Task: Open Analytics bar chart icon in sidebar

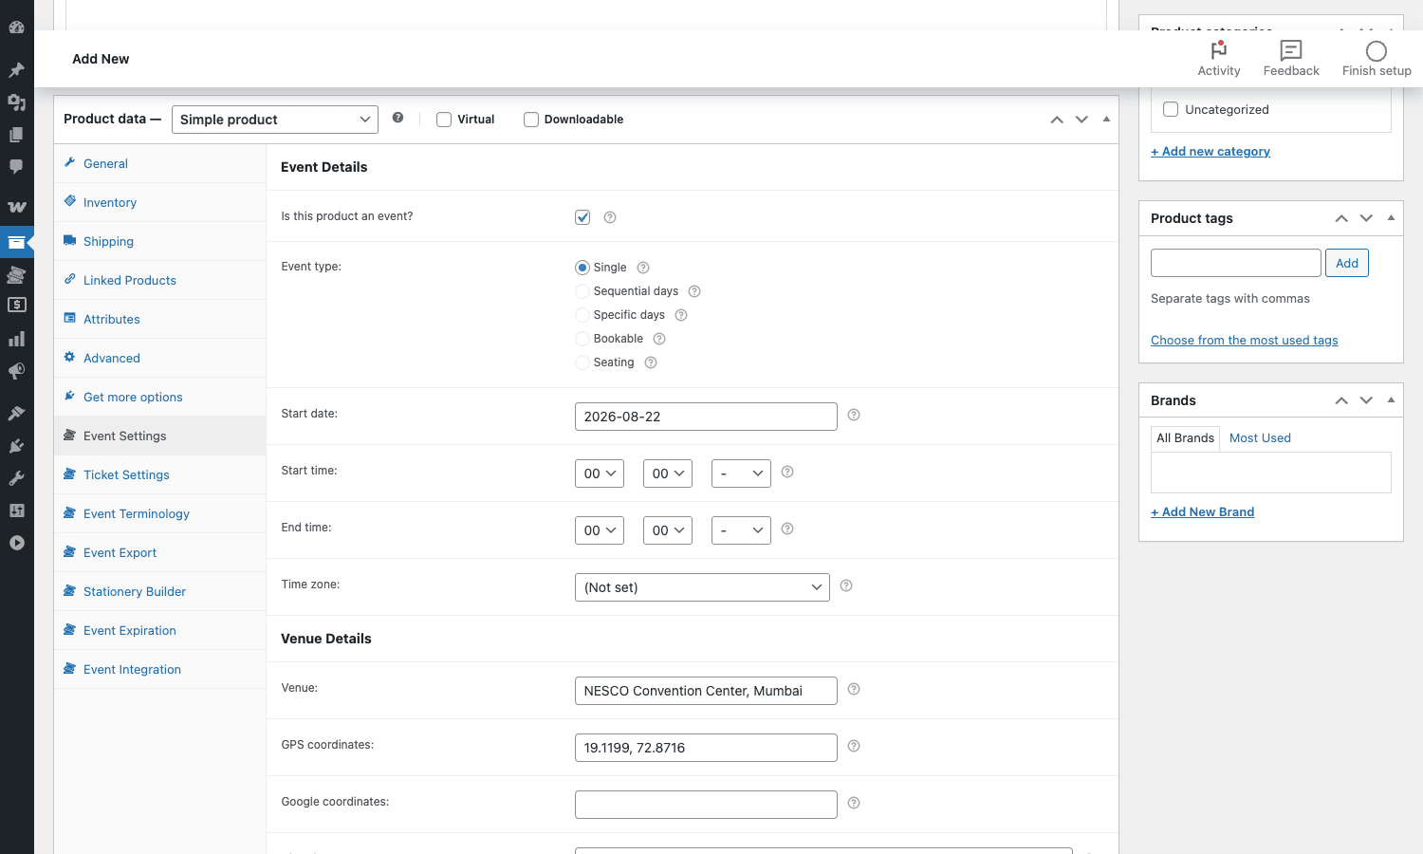Action: click(x=16, y=339)
